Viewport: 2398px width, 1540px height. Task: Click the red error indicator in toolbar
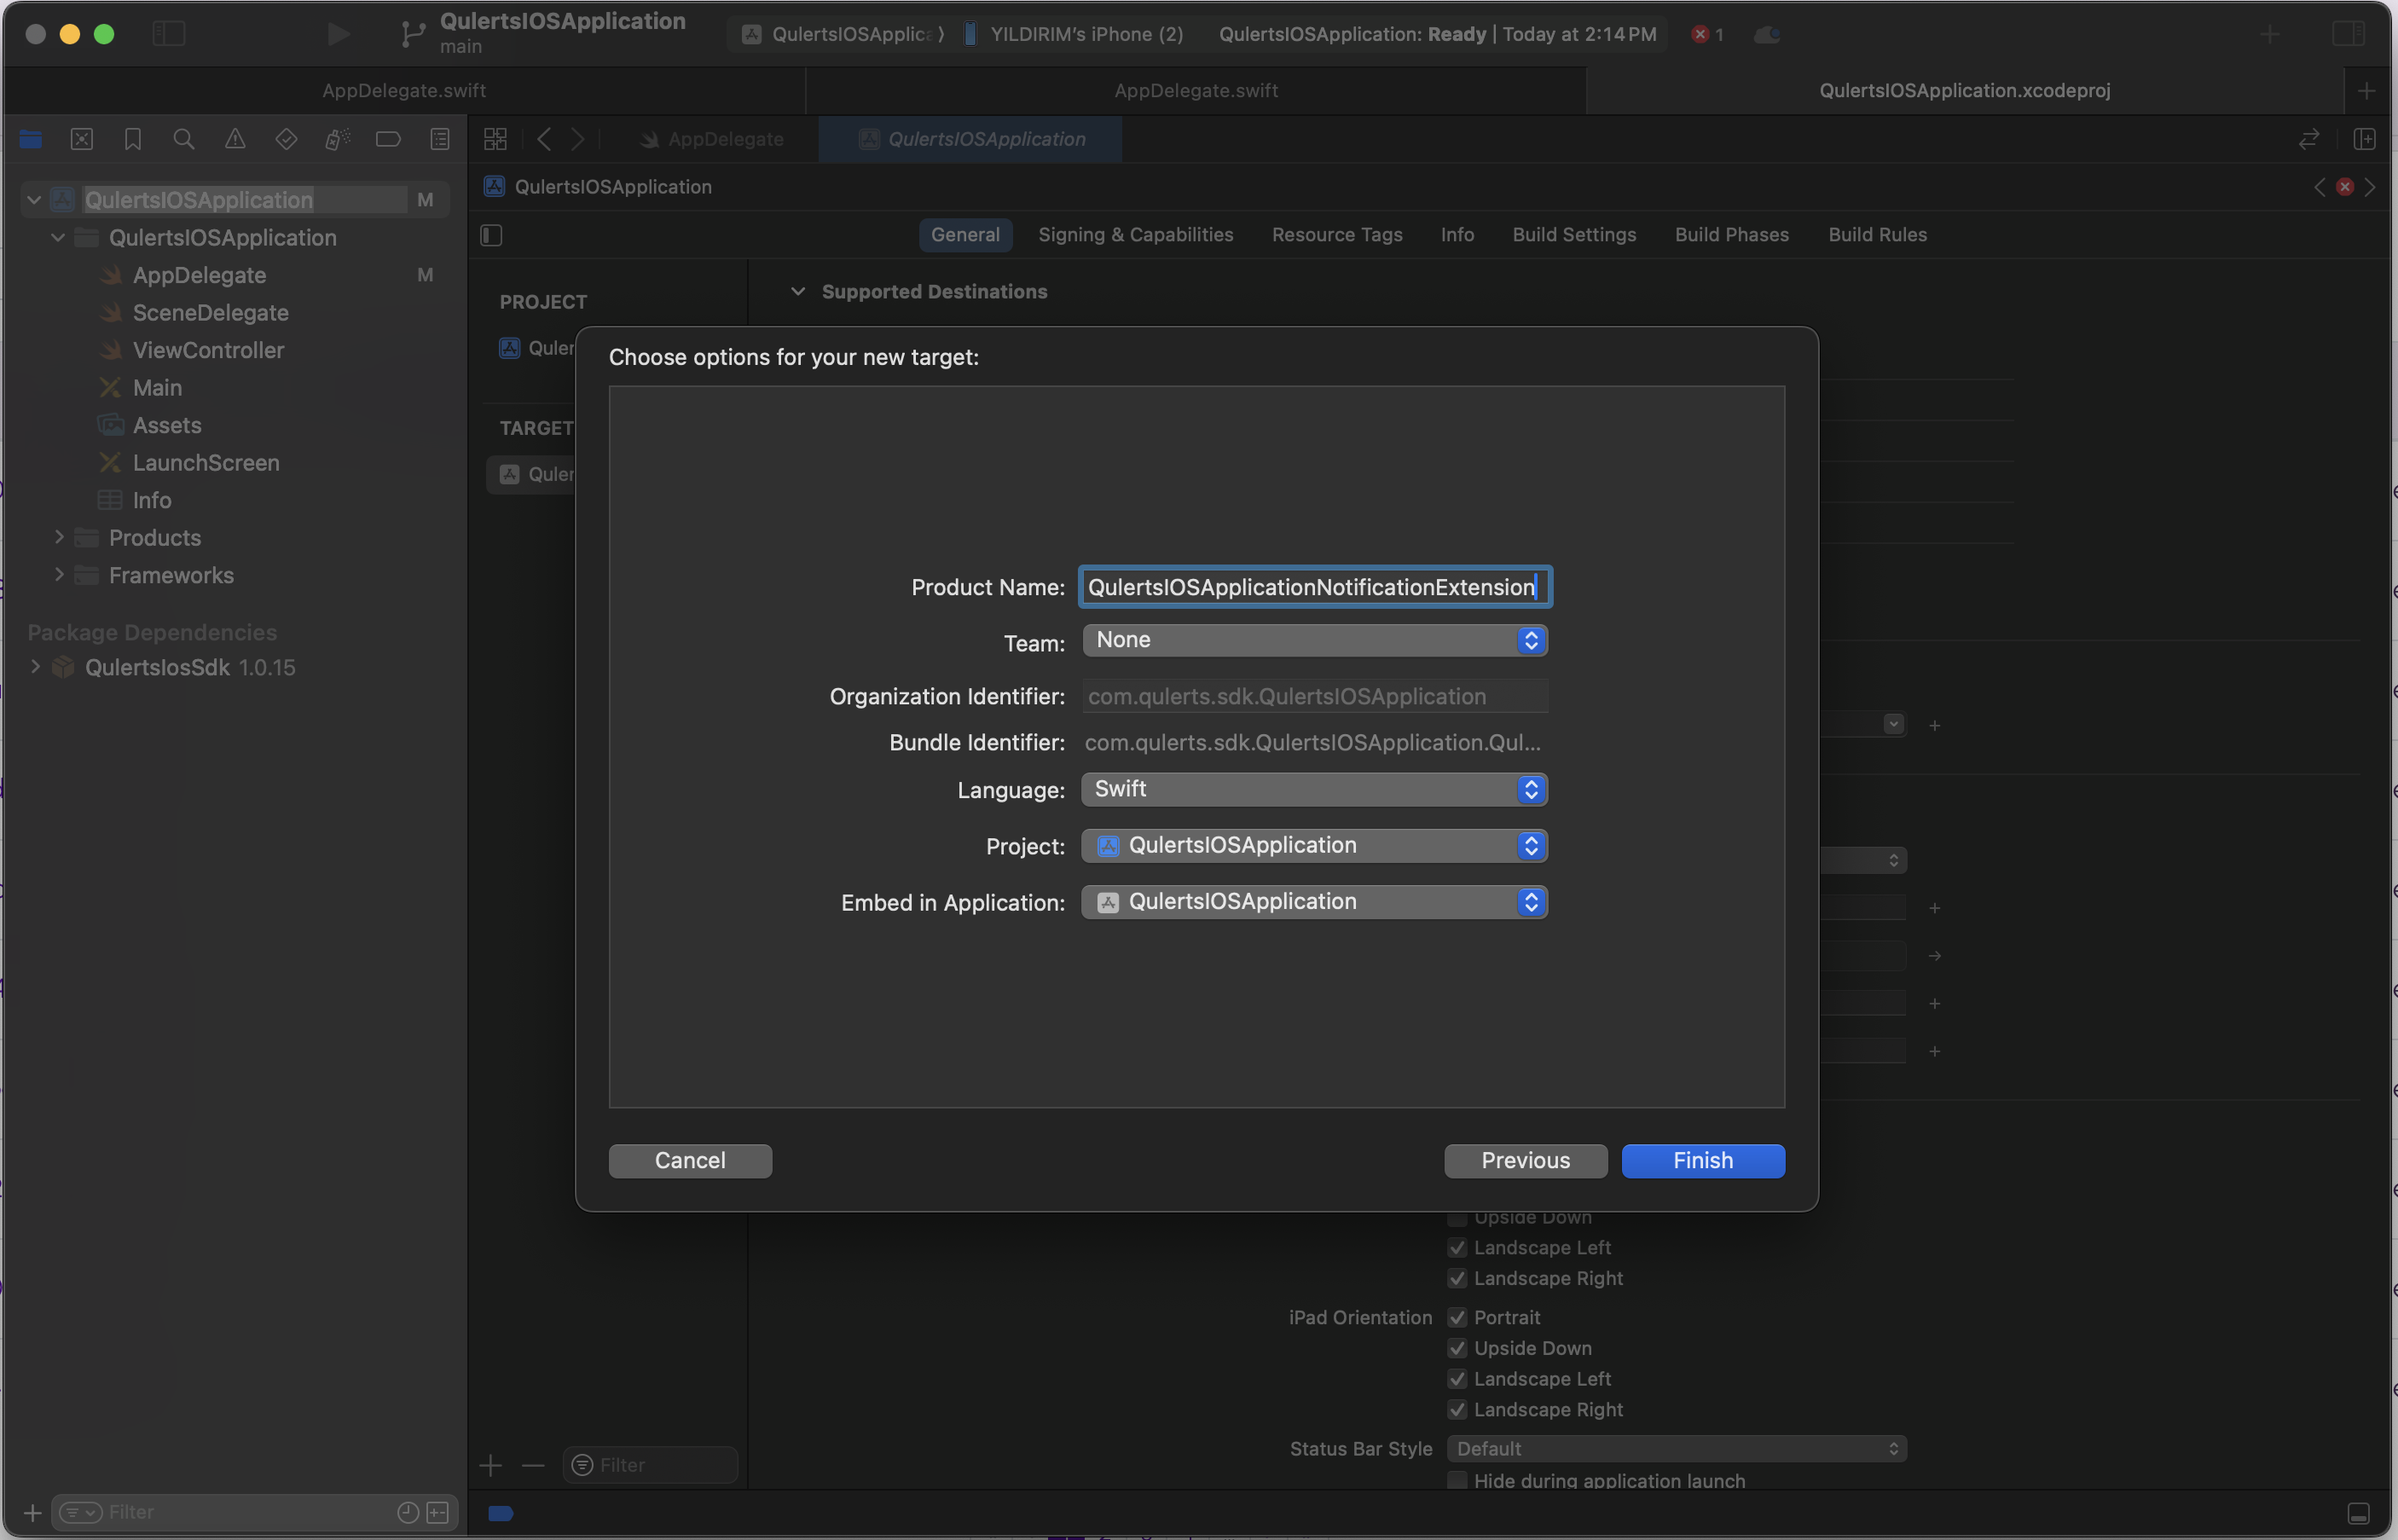[1707, 34]
